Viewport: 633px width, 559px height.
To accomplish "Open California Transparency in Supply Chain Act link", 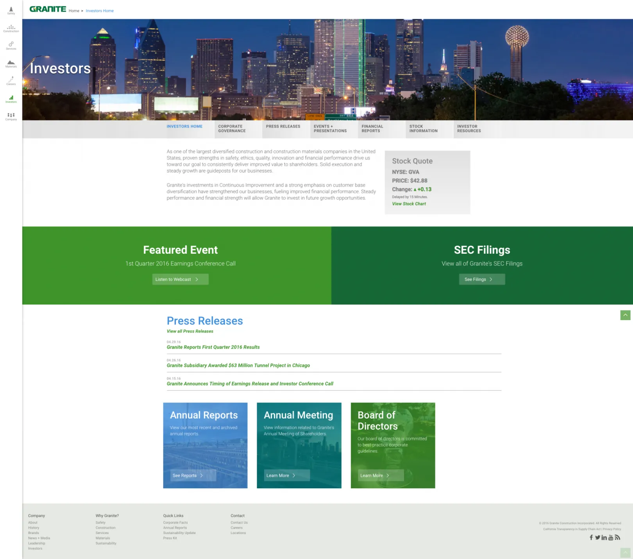I will pos(572,529).
